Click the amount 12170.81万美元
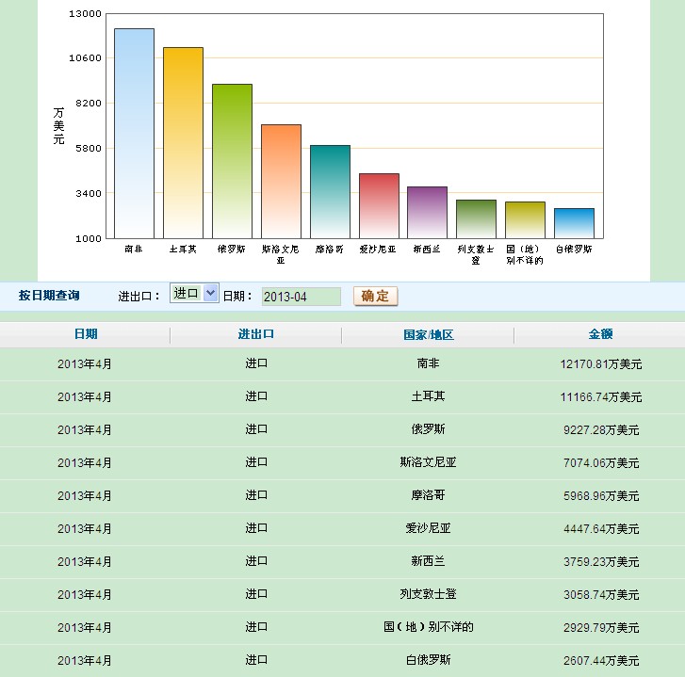The height and width of the screenshot is (677, 685). coord(601,364)
